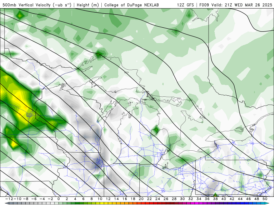The height and width of the screenshot is (205, 274).
Task: Click the '12Z GFS' model run label
Action: [185, 5]
